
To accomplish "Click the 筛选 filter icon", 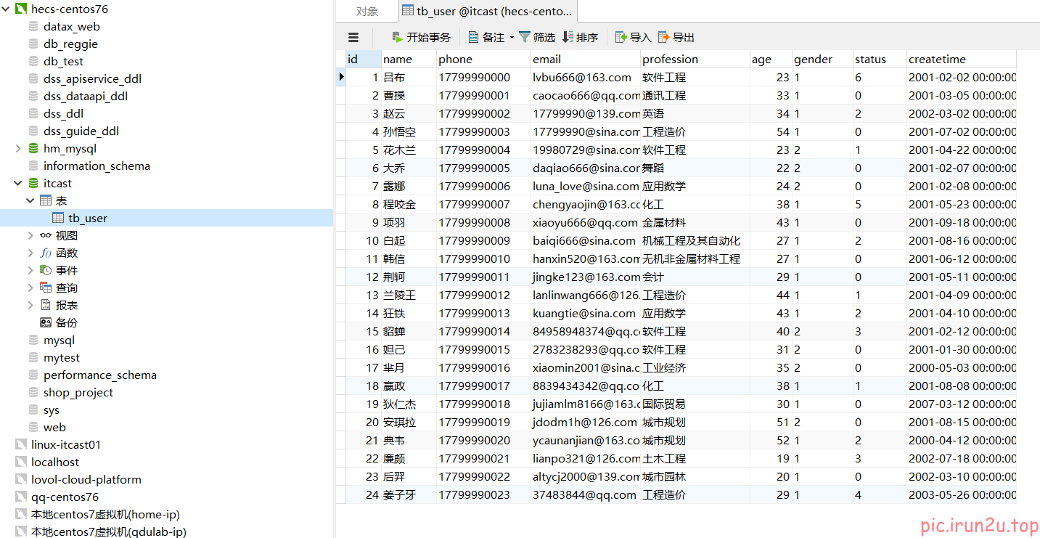I will pos(525,37).
